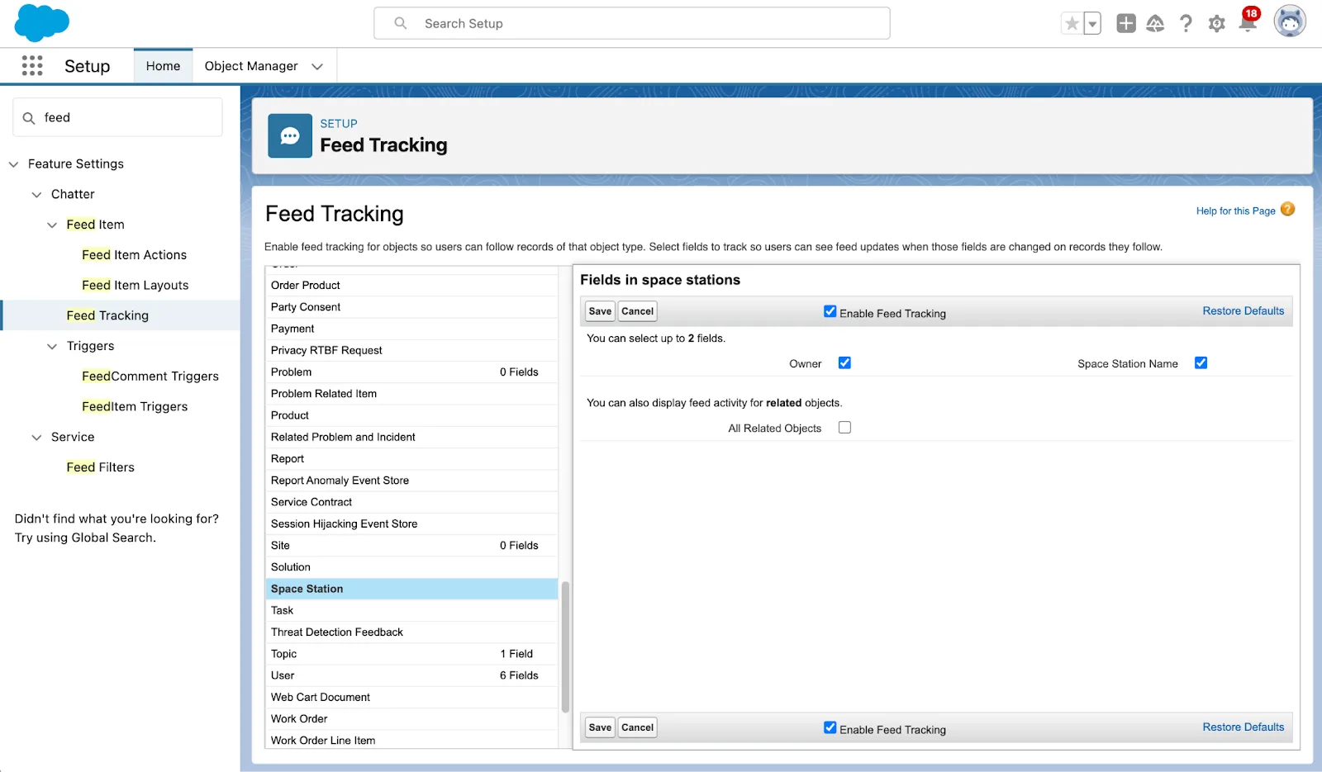The height and width of the screenshot is (772, 1322).
Task: Click the bottom Cancel button
Action: coord(637,727)
